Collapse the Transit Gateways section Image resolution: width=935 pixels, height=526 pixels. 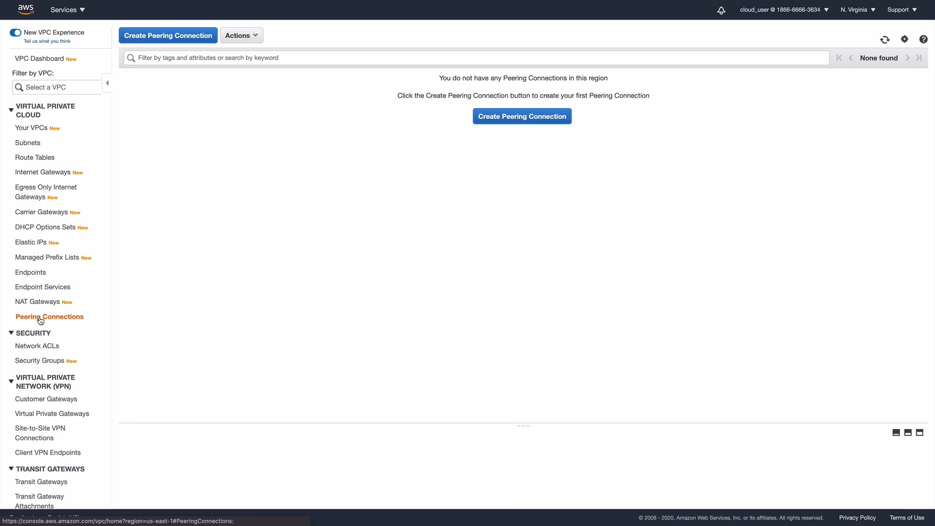click(11, 469)
